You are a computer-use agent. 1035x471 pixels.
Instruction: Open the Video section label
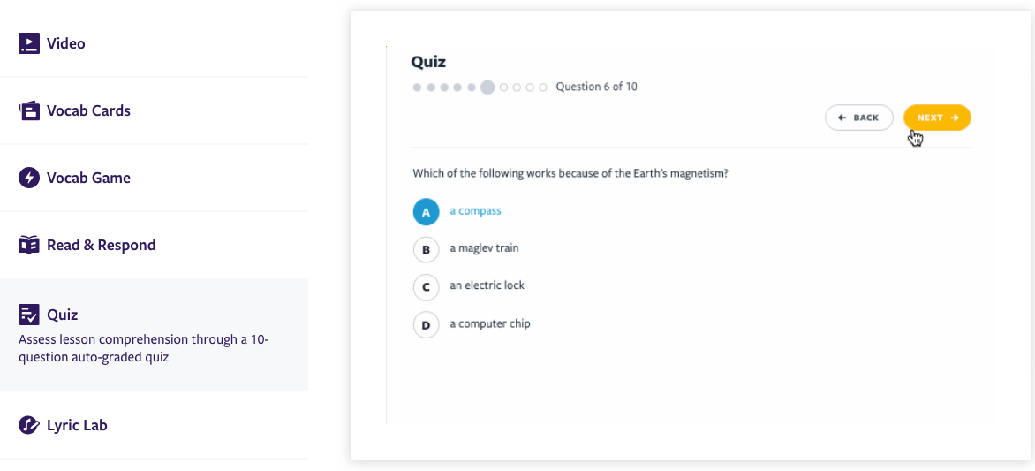click(x=66, y=43)
